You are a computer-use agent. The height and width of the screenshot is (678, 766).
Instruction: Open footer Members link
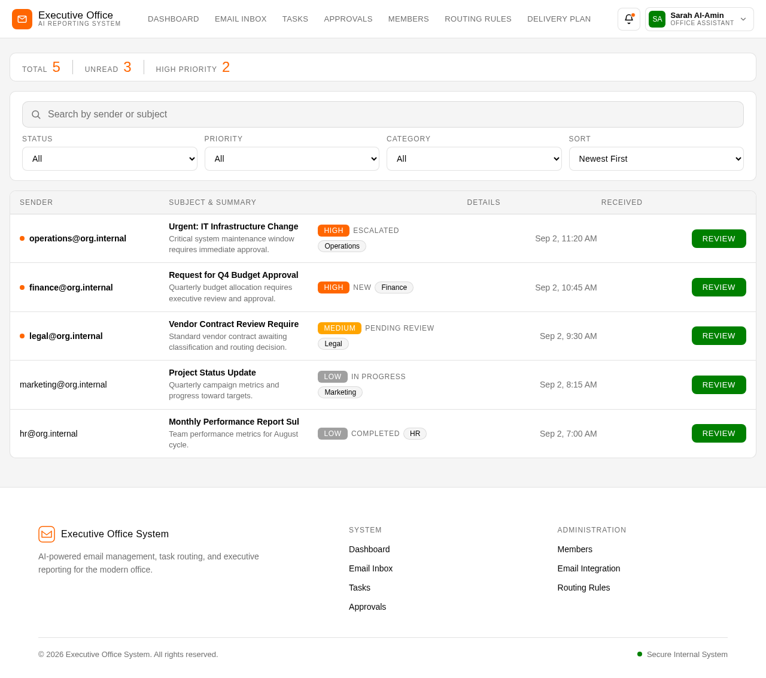[x=574, y=549]
